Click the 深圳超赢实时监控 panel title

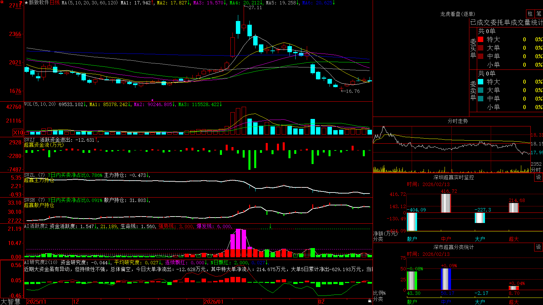[x=453, y=177]
